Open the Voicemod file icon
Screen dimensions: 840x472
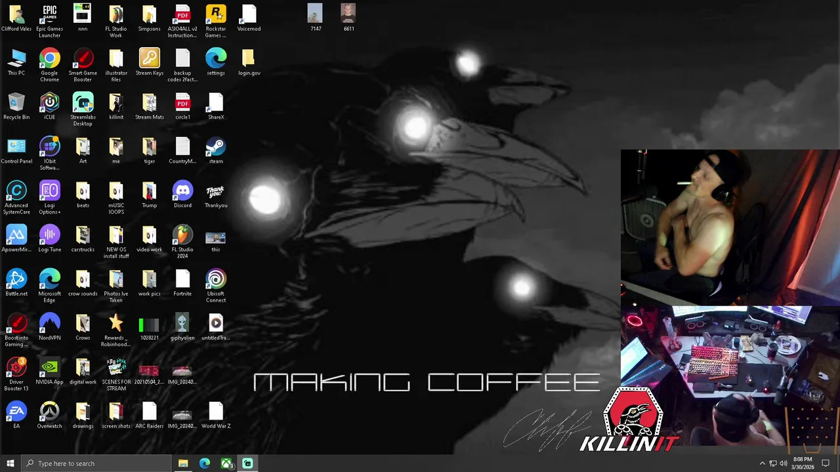(249, 18)
